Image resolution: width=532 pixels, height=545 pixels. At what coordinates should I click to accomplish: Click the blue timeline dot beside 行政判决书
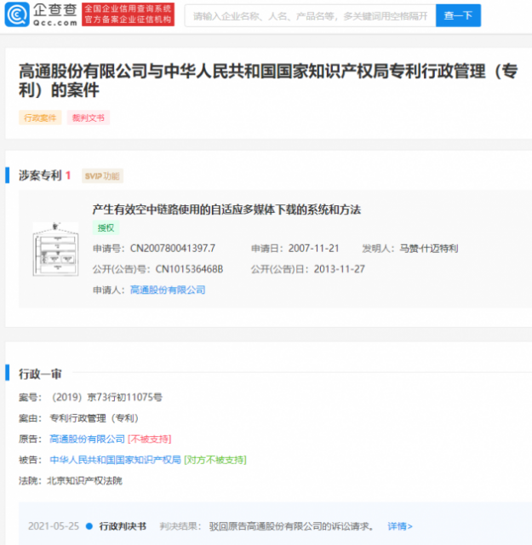click(x=89, y=526)
